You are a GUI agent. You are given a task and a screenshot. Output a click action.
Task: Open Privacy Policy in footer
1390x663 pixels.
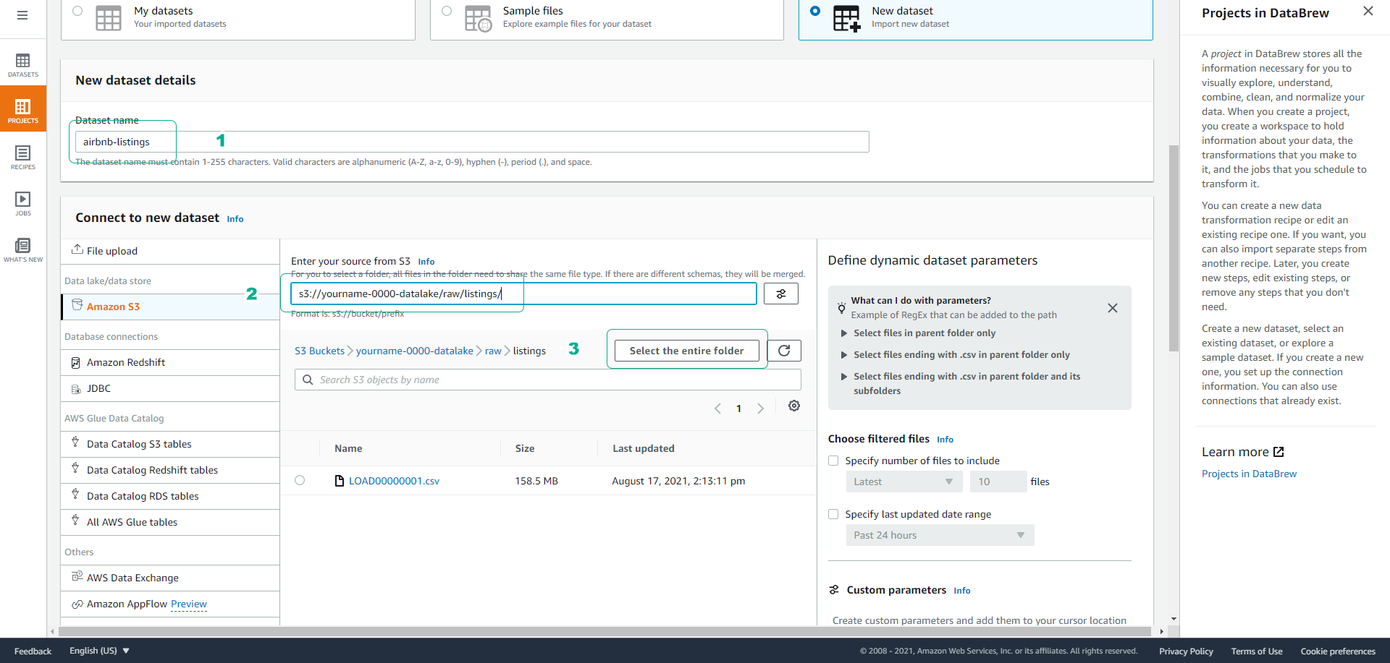(x=1186, y=651)
